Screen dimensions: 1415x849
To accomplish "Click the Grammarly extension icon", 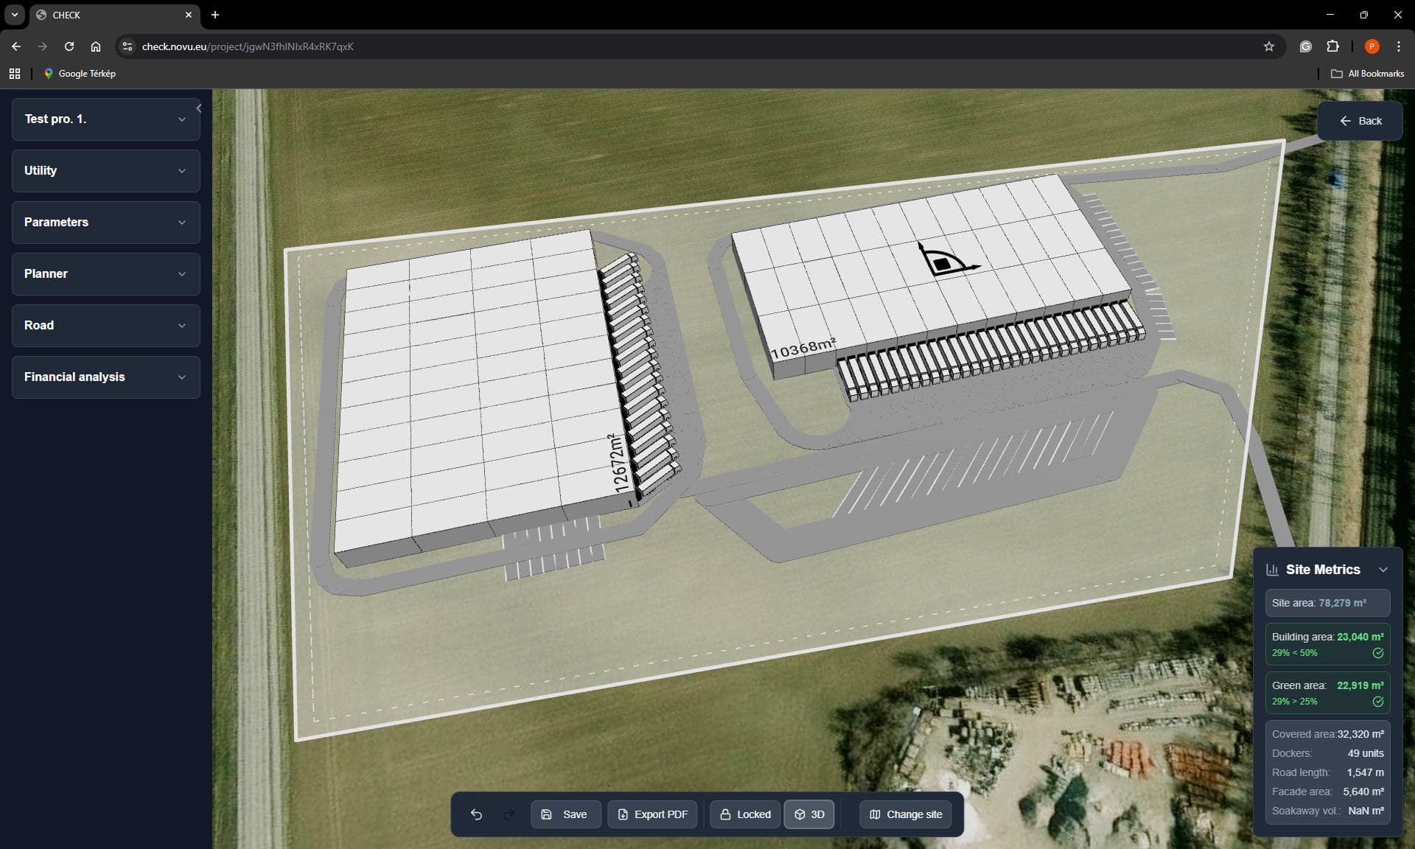I will (x=1306, y=46).
